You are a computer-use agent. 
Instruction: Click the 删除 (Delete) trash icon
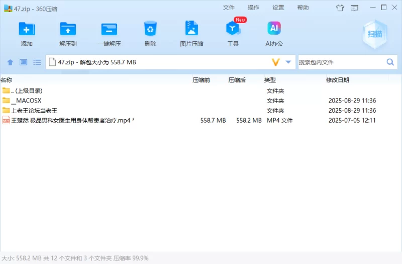click(x=150, y=29)
